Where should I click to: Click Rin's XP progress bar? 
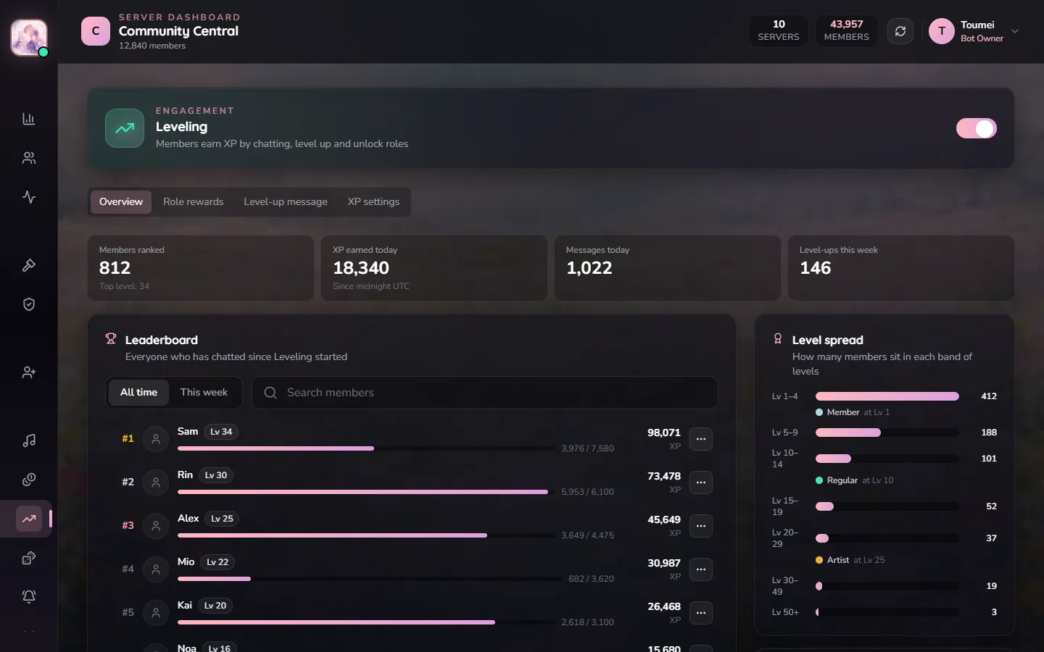[x=366, y=492]
